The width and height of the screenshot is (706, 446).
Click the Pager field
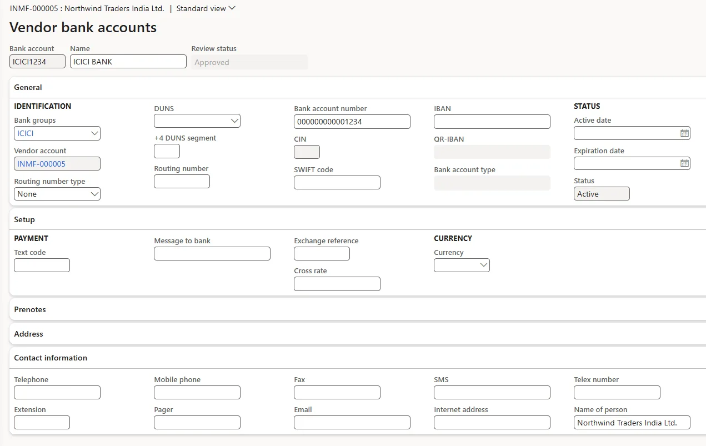point(197,422)
